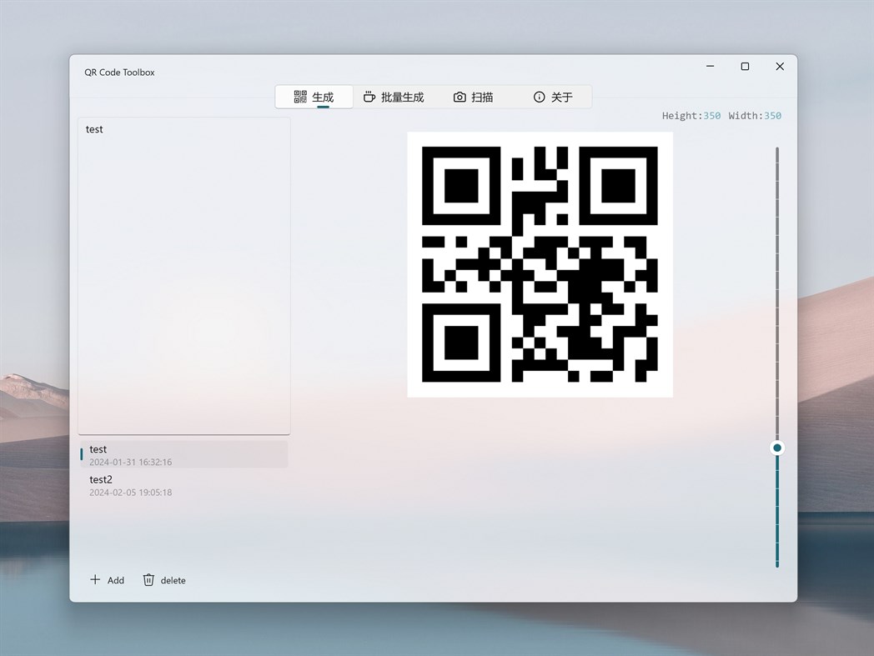Click the info icon on 关于 tab
Screen dimensions: 874x656
[x=539, y=97]
